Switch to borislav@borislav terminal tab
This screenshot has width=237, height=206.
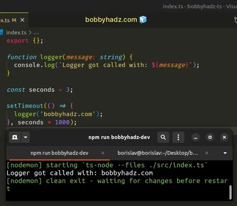pos(158,153)
